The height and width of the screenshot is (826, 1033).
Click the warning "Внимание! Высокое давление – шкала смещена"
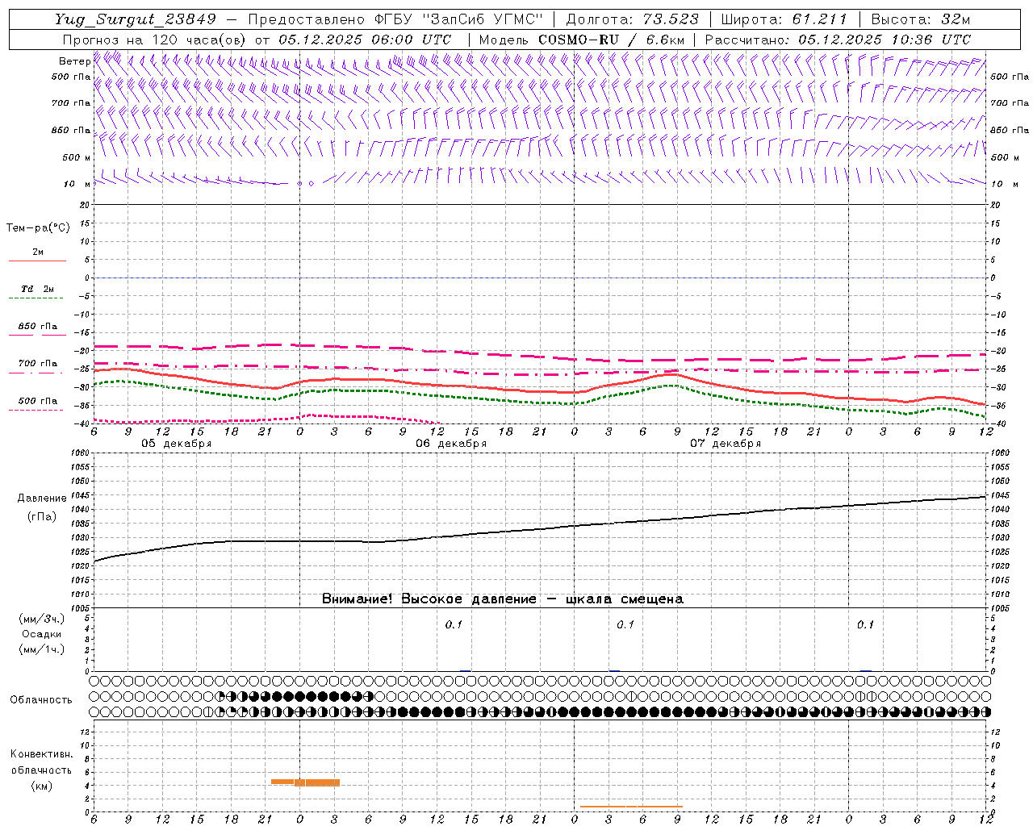pyautogui.click(x=503, y=599)
